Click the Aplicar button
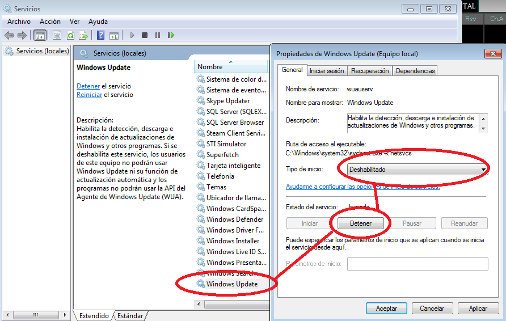This screenshot has width=506, height=321. point(478,309)
